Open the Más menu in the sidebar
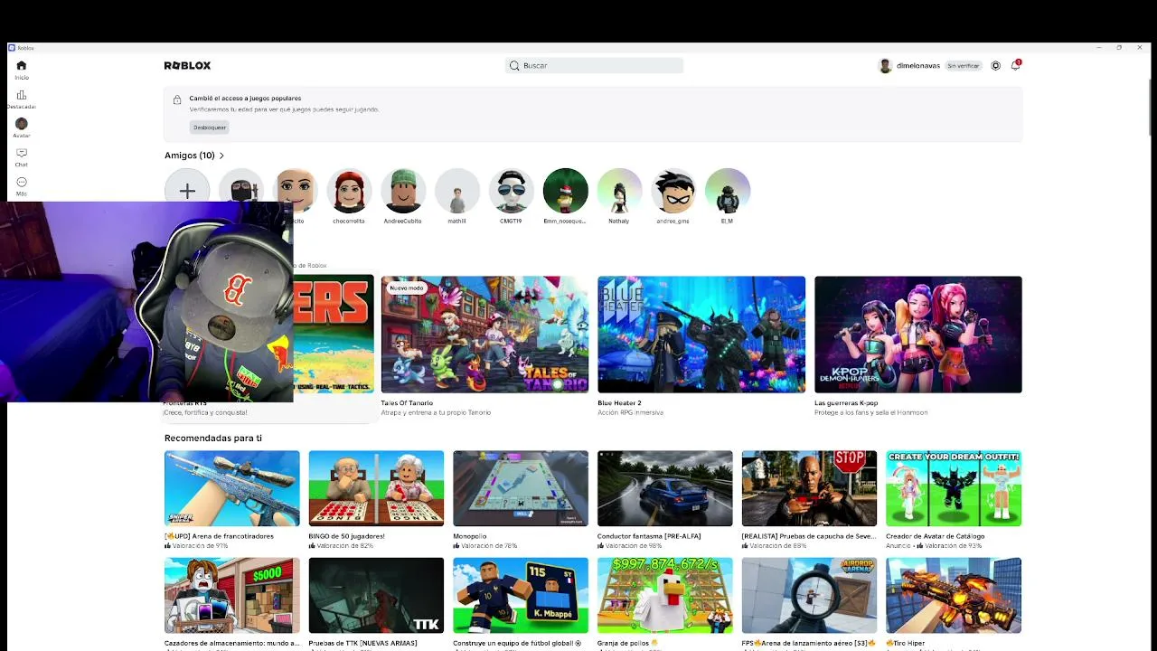This screenshot has height=651, width=1157. pos(22,186)
